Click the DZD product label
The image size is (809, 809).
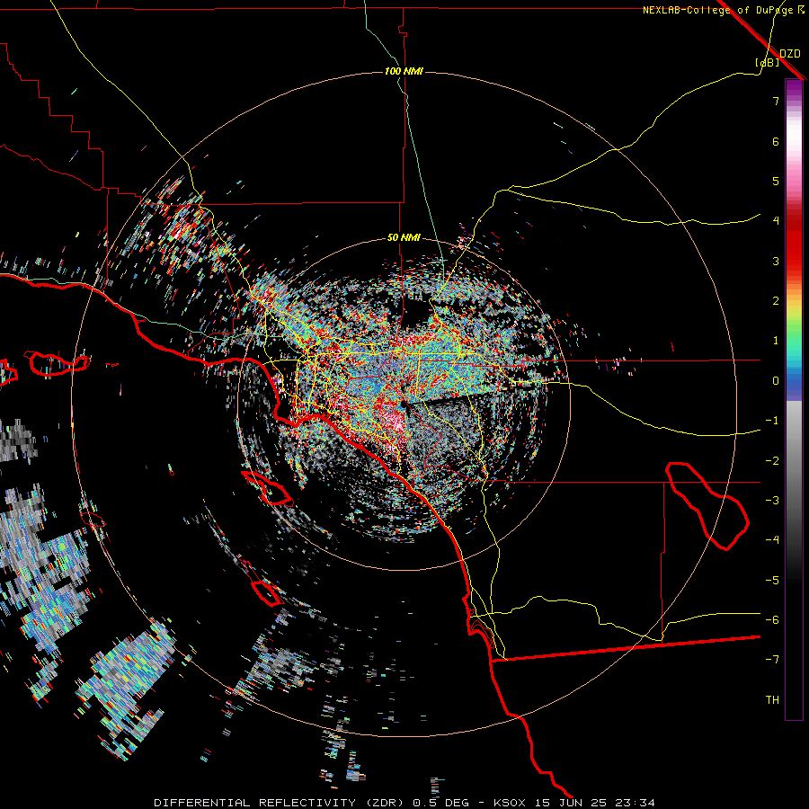click(790, 54)
